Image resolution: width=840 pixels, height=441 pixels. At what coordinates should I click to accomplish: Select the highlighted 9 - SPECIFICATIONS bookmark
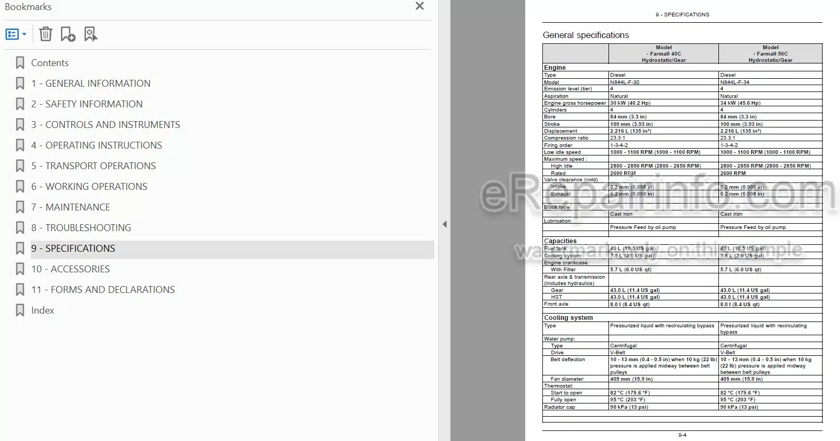(232, 249)
